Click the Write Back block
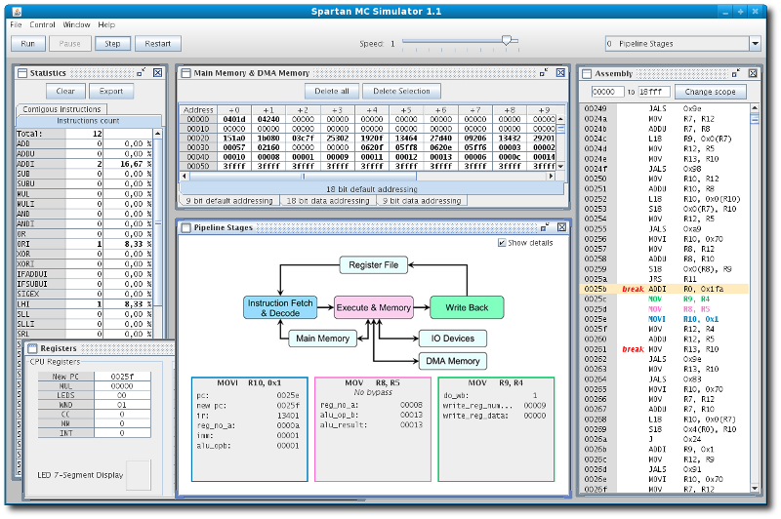The width and height of the screenshot is (781, 519). [x=467, y=308]
